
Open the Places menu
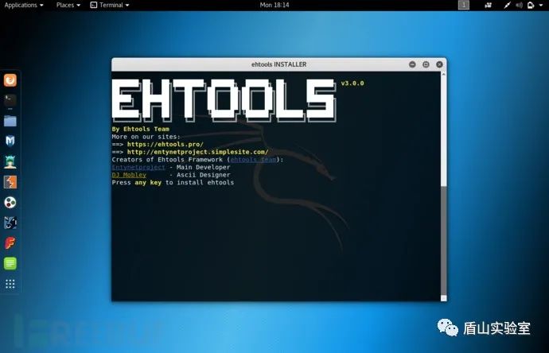click(x=68, y=5)
